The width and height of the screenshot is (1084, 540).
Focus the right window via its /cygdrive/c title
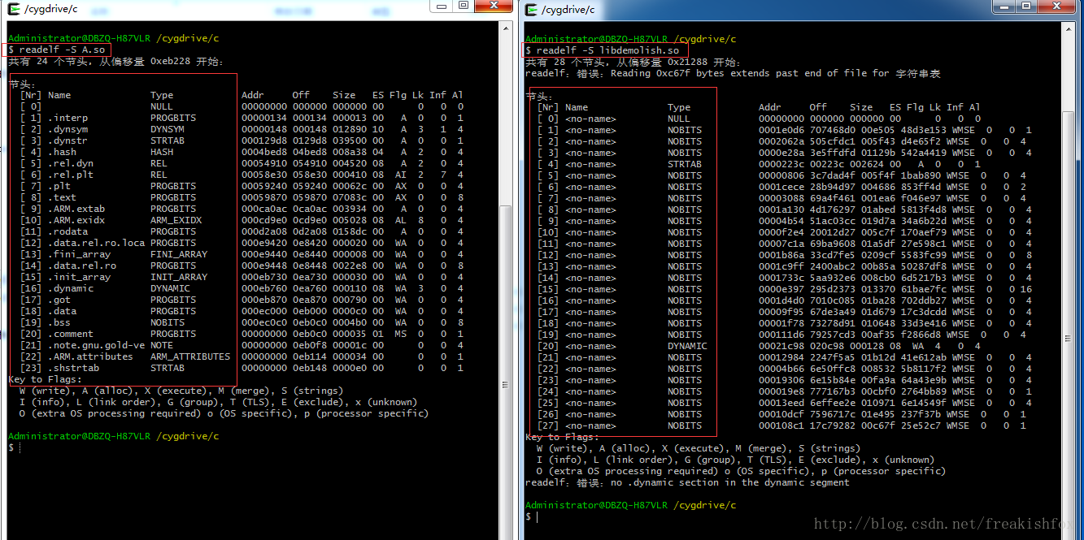(x=568, y=10)
